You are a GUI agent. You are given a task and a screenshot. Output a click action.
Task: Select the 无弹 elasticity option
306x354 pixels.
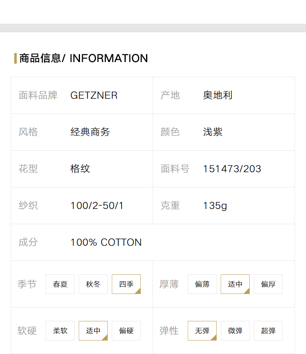202,330
